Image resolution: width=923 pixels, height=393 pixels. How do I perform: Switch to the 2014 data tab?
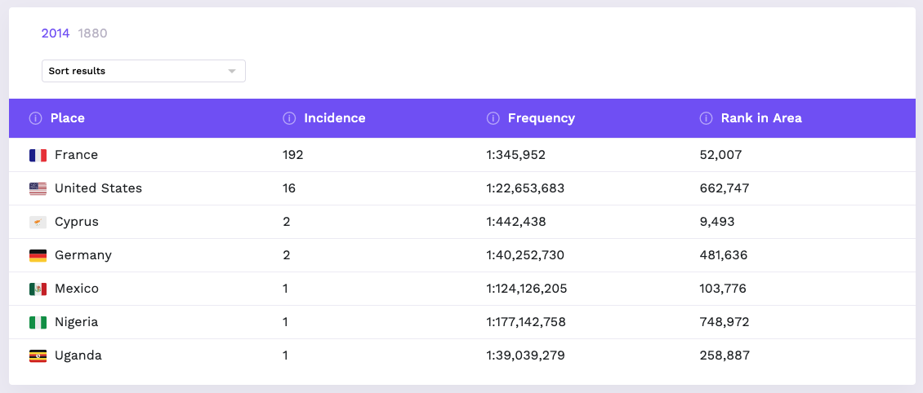(56, 33)
